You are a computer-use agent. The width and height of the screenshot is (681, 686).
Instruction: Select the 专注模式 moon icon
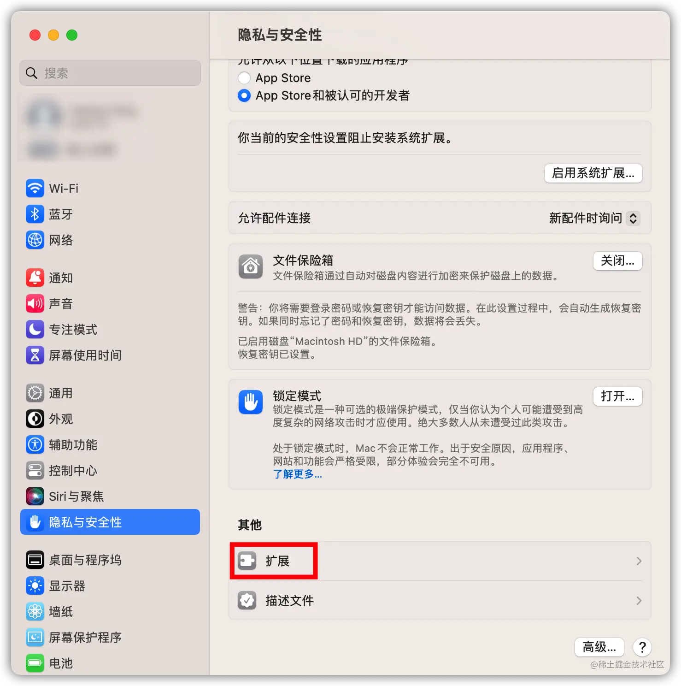35,329
